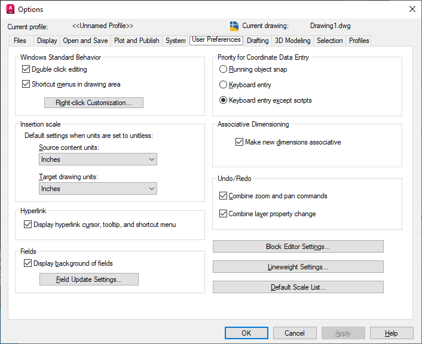This screenshot has height=344, width=422.
Task: Go to the Profiles tab
Action: [x=359, y=41]
